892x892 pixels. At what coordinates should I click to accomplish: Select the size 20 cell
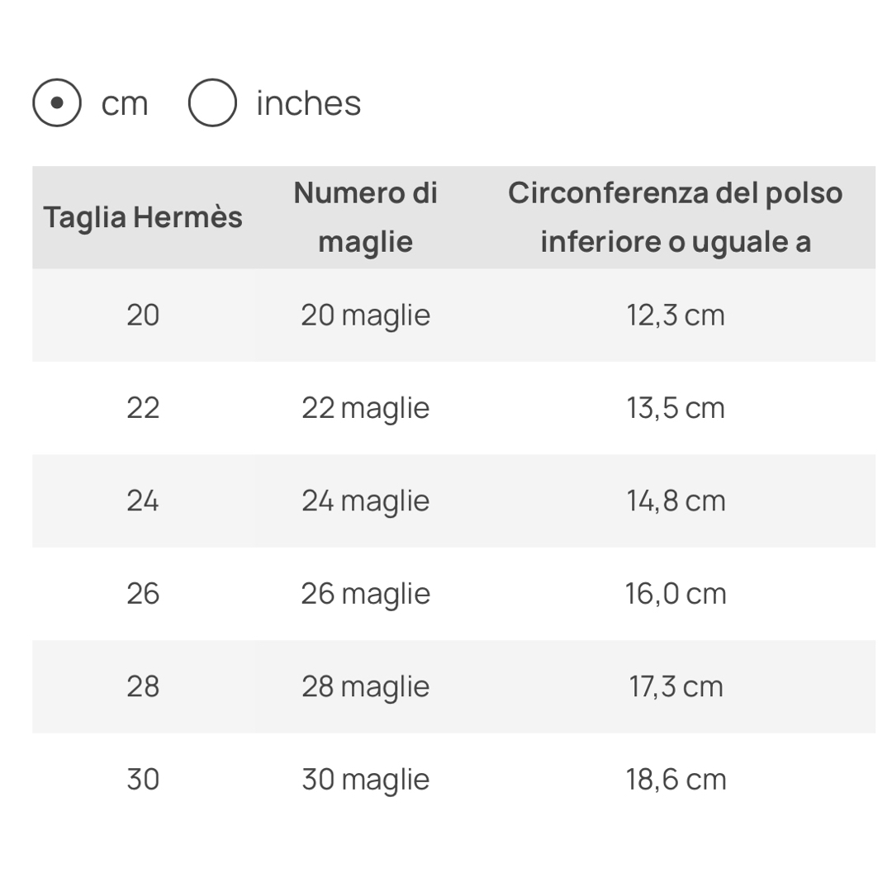click(143, 316)
